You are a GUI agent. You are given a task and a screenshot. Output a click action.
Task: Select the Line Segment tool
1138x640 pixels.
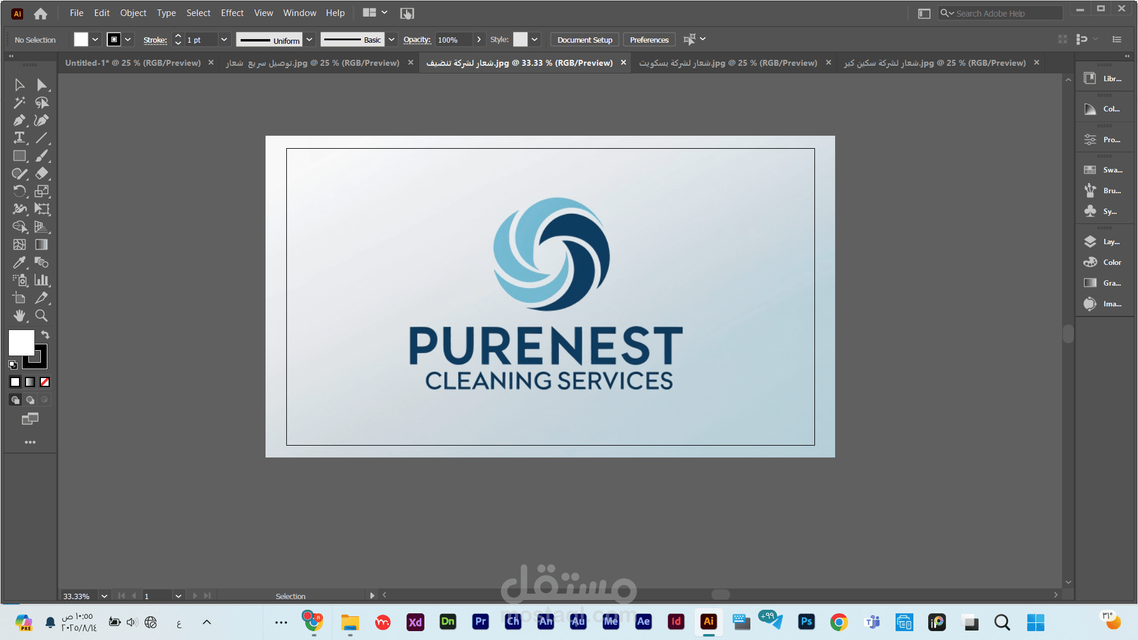click(41, 138)
